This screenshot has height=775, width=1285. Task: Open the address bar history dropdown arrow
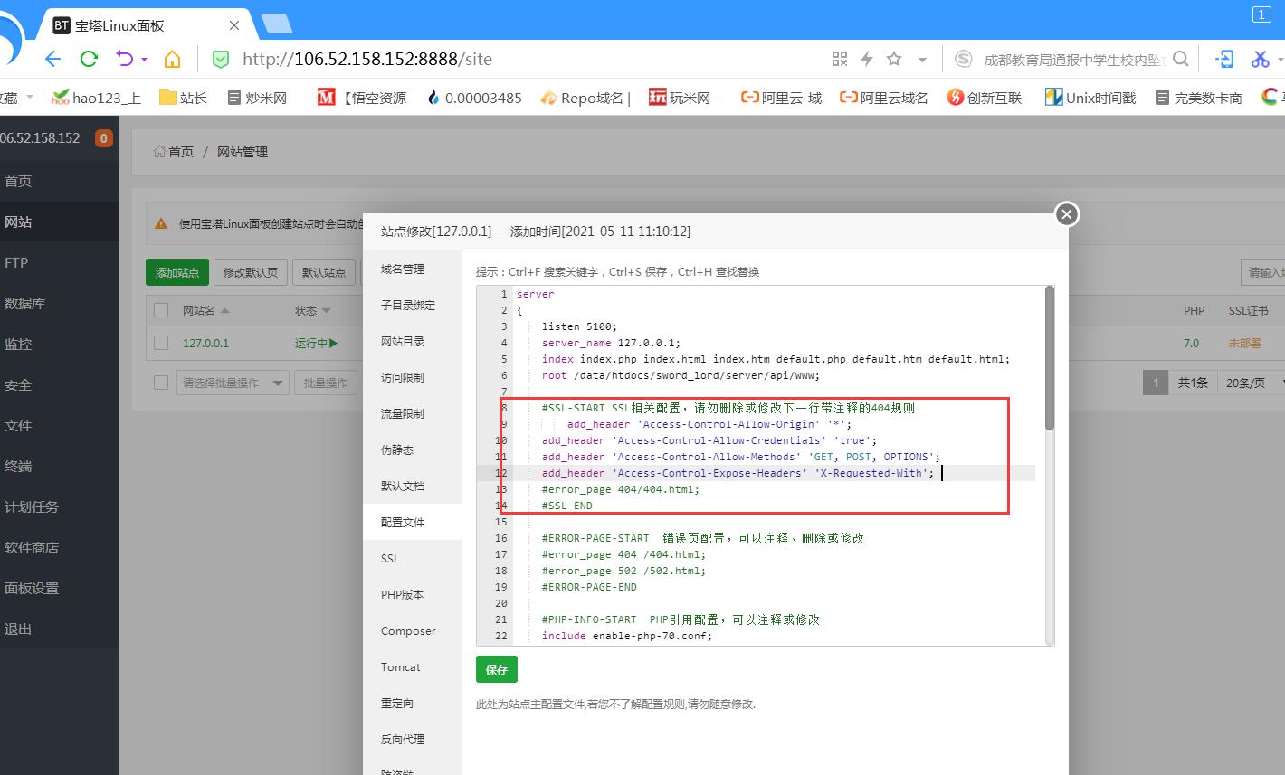click(922, 60)
